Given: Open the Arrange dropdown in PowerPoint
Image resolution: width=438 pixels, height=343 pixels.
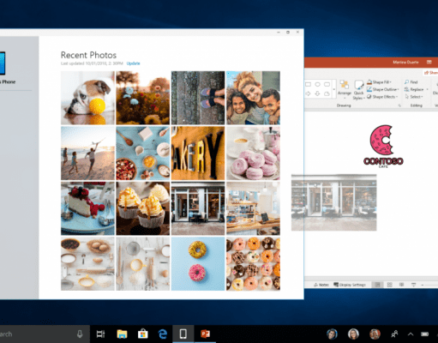Looking at the screenshot, I should (345, 89).
